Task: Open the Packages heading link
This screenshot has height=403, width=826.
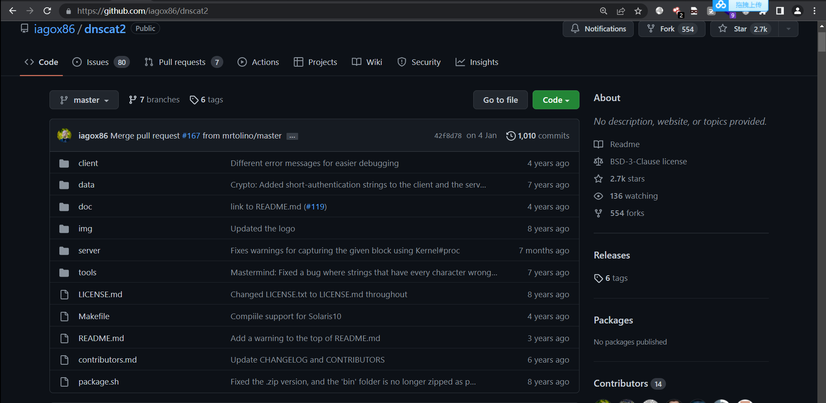Action: (613, 320)
